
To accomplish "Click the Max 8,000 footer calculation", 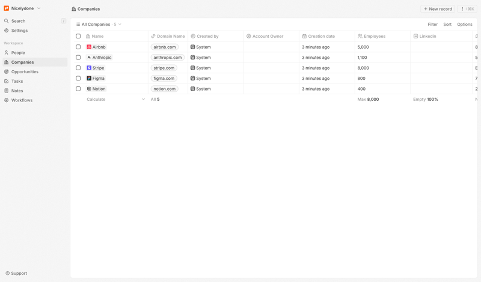I will (368, 99).
